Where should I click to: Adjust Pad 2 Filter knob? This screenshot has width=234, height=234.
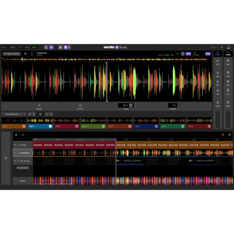point(218,103)
